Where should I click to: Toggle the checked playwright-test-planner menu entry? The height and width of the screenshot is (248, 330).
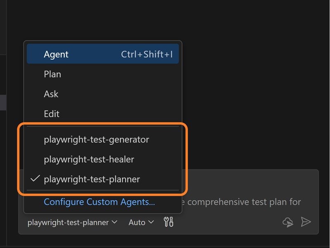(x=92, y=179)
